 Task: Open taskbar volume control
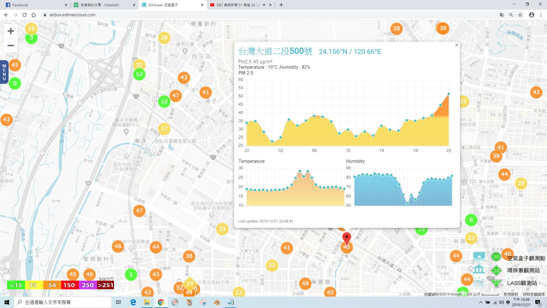click(501, 302)
